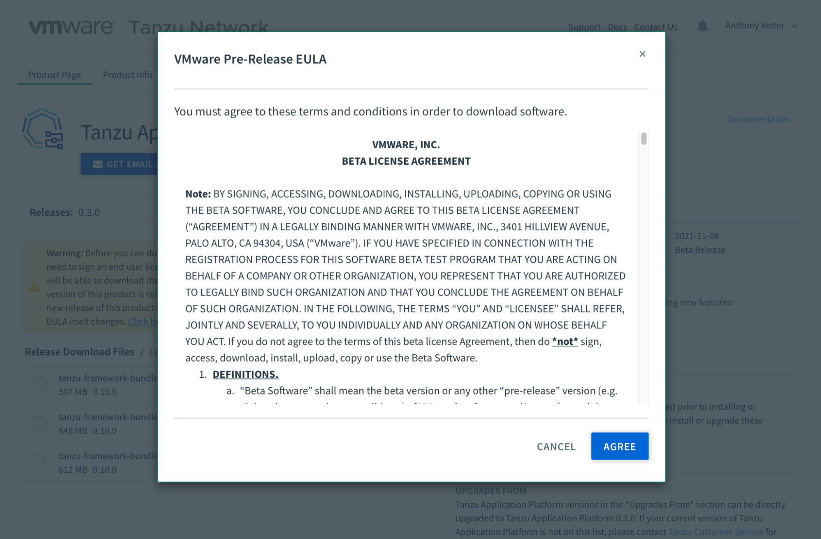Open the Support link in header
821x539 pixels.
tap(584, 27)
